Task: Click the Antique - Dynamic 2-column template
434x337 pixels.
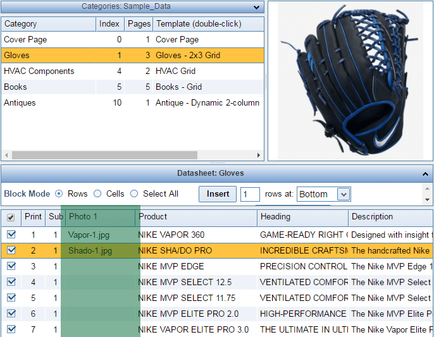Action: coord(208,102)
